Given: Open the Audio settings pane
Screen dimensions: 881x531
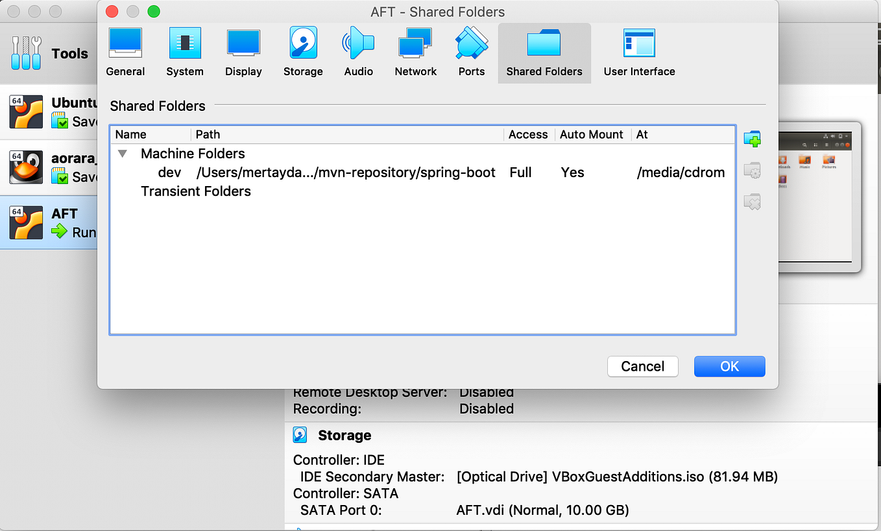Looking at the screenshot, I should (x=358, y=52).
